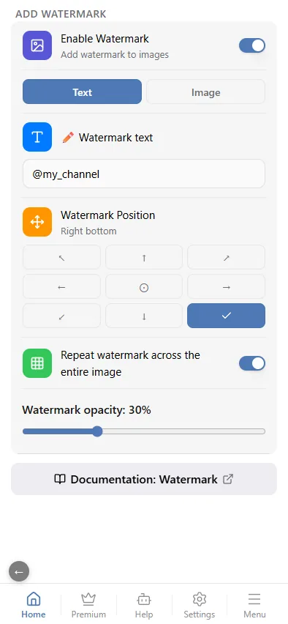Viewport: 288px width, 624px height.
Task: Select bottom-left watermark position arrow
Action: point(61,316)
